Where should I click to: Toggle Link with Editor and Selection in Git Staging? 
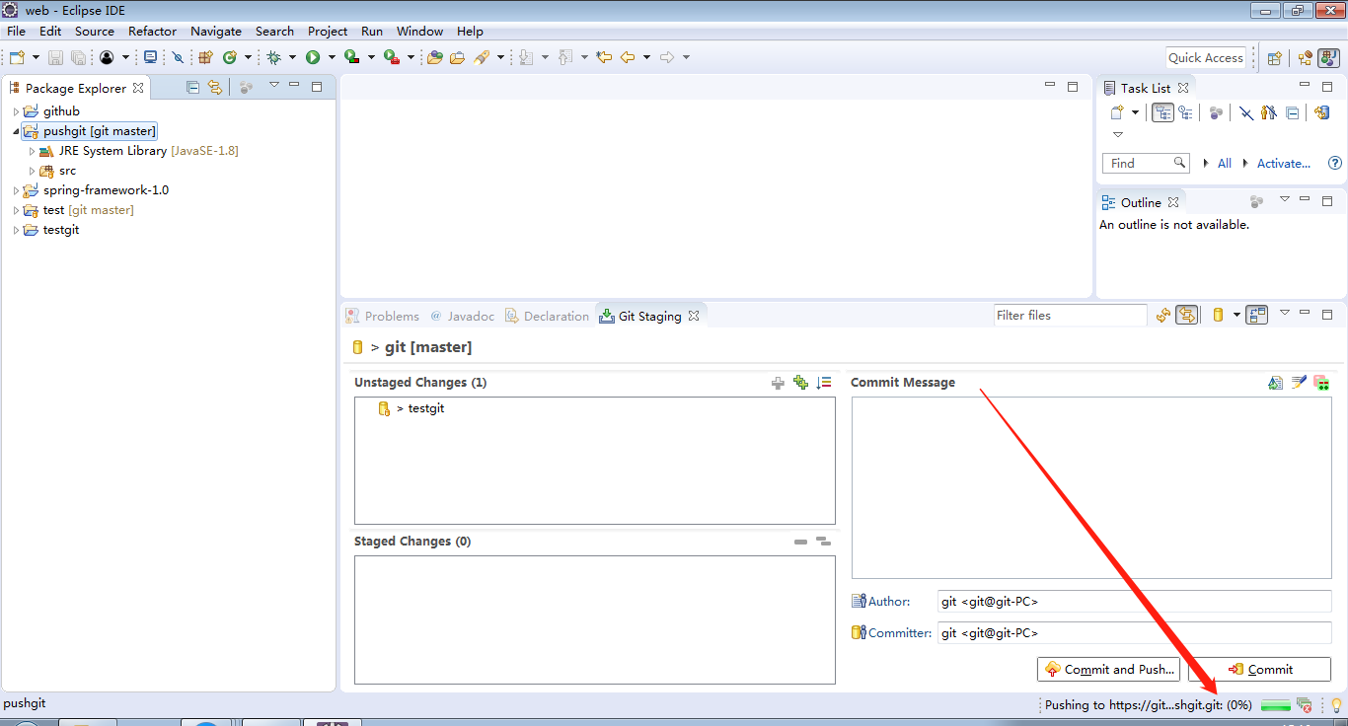(x=1187, y=315)
